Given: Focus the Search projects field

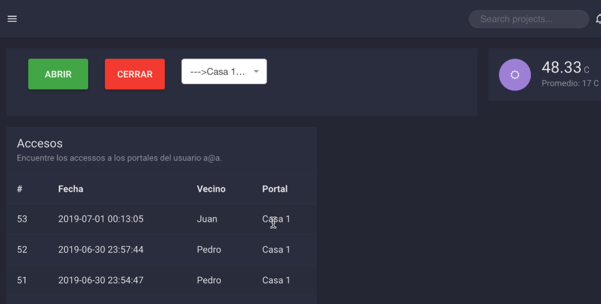Looking at the screenshot, I should [528, 19].
